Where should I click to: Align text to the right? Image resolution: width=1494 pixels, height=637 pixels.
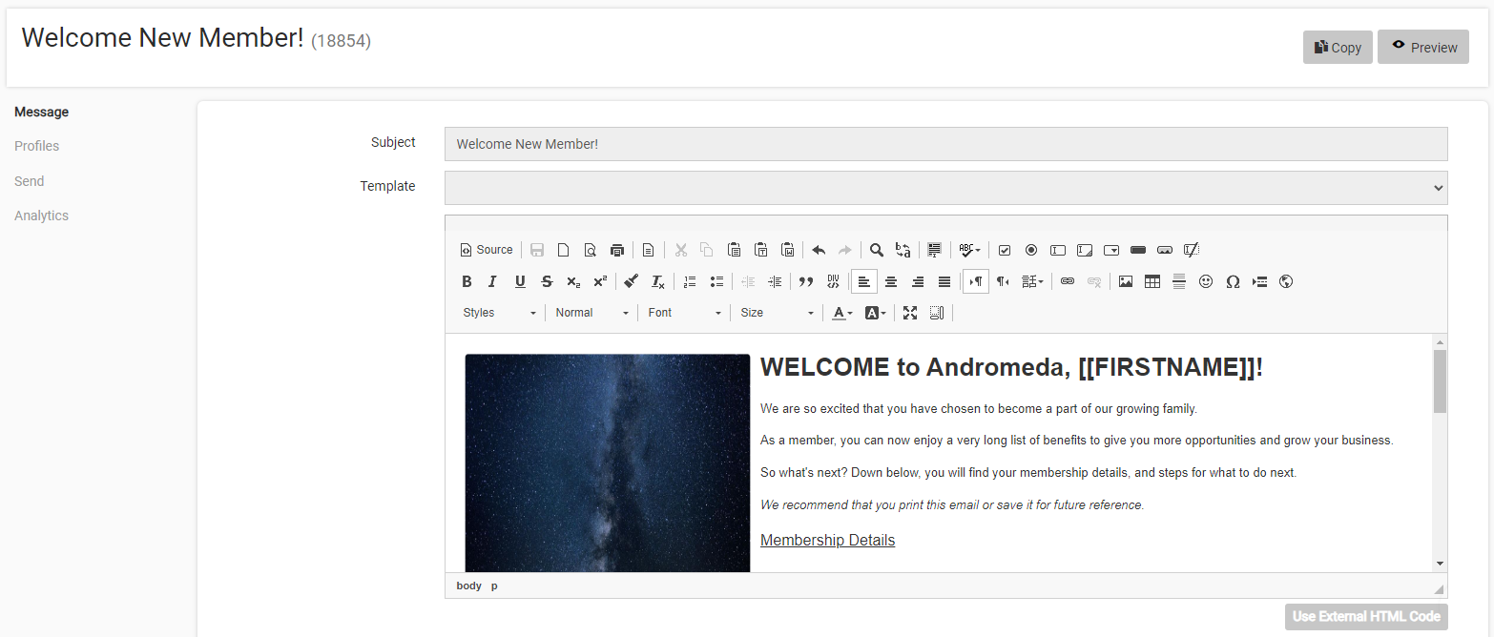[918, 281]
